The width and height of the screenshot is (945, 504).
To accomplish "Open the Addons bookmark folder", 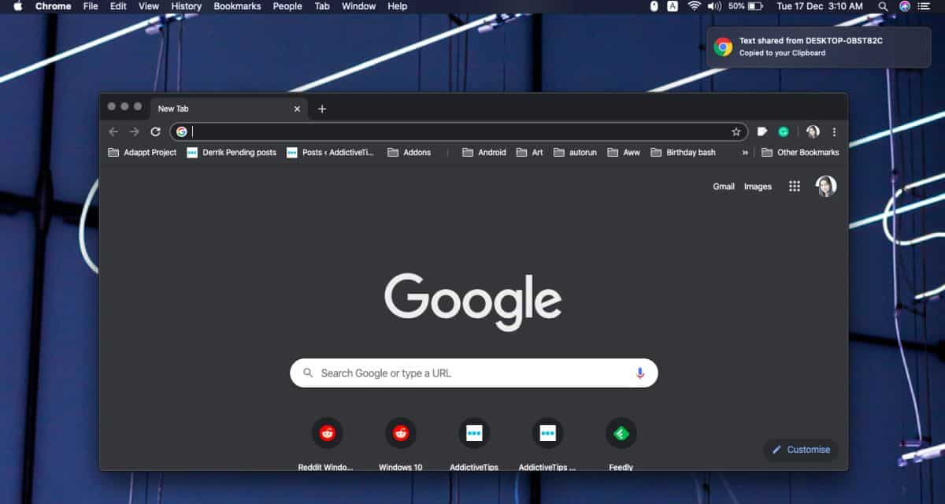I will tap(409, 152).
